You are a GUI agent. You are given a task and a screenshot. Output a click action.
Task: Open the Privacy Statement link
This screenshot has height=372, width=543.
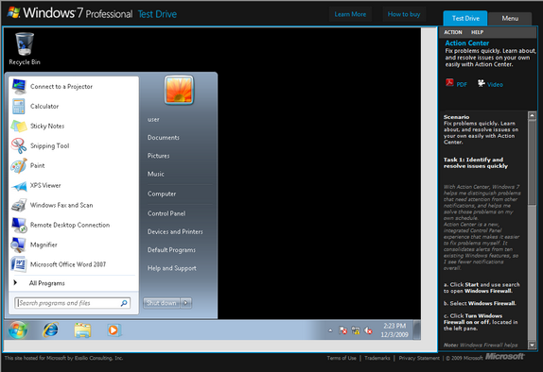point(419,358)
